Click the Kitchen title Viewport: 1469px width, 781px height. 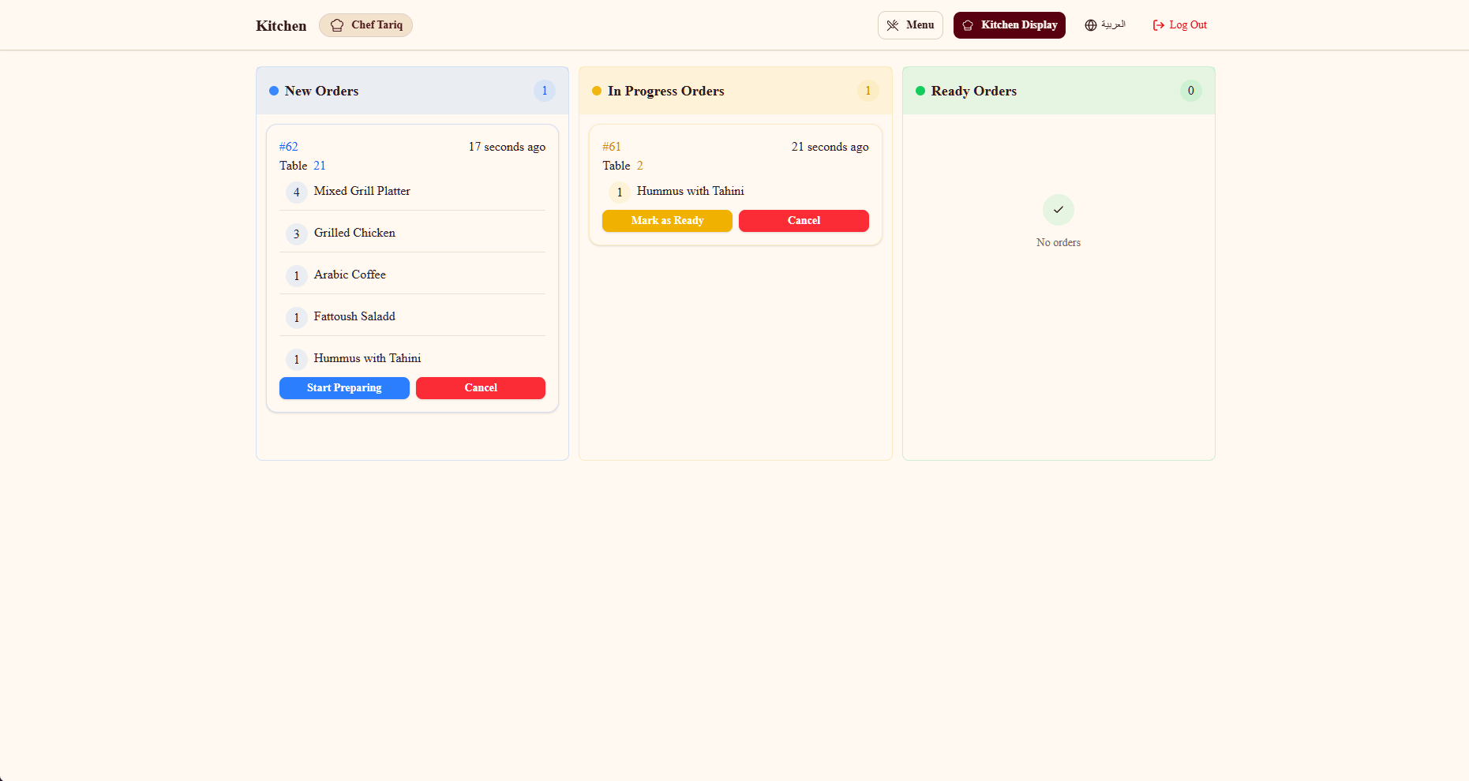281,26
